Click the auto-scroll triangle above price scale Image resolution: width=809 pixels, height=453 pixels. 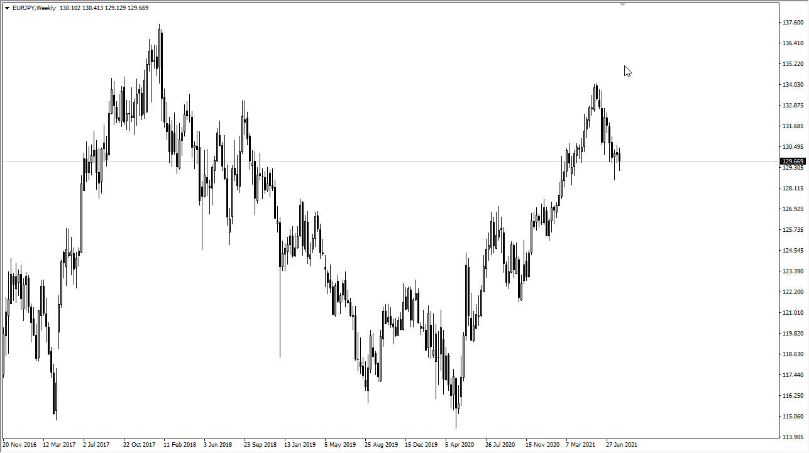click(x=623, y=4)
